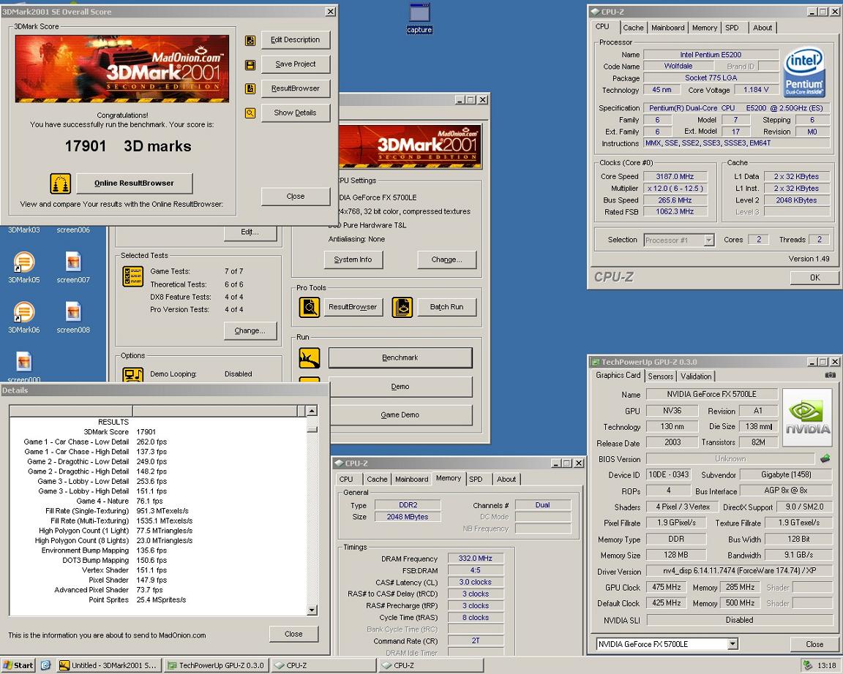Click the Batch Run button
Viewport: 843px width, 674px height.
coord(446,307)
